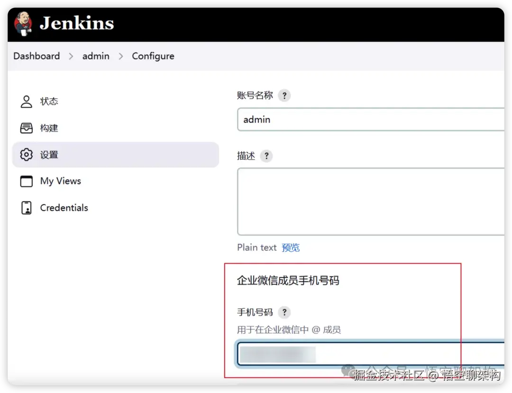This screenshot has width=512, height=393.
Task: Navigate to Dashboard via breadcrumb
Action: [36, 56]
